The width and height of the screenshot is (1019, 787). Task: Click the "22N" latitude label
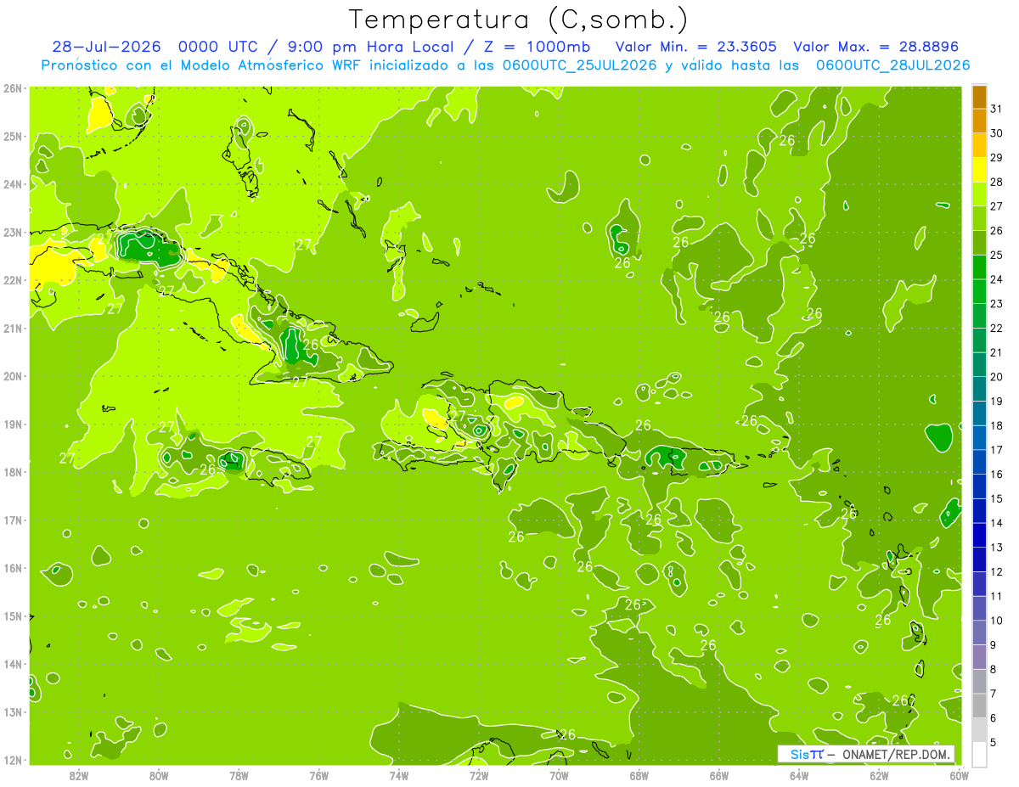coord(13,280)
